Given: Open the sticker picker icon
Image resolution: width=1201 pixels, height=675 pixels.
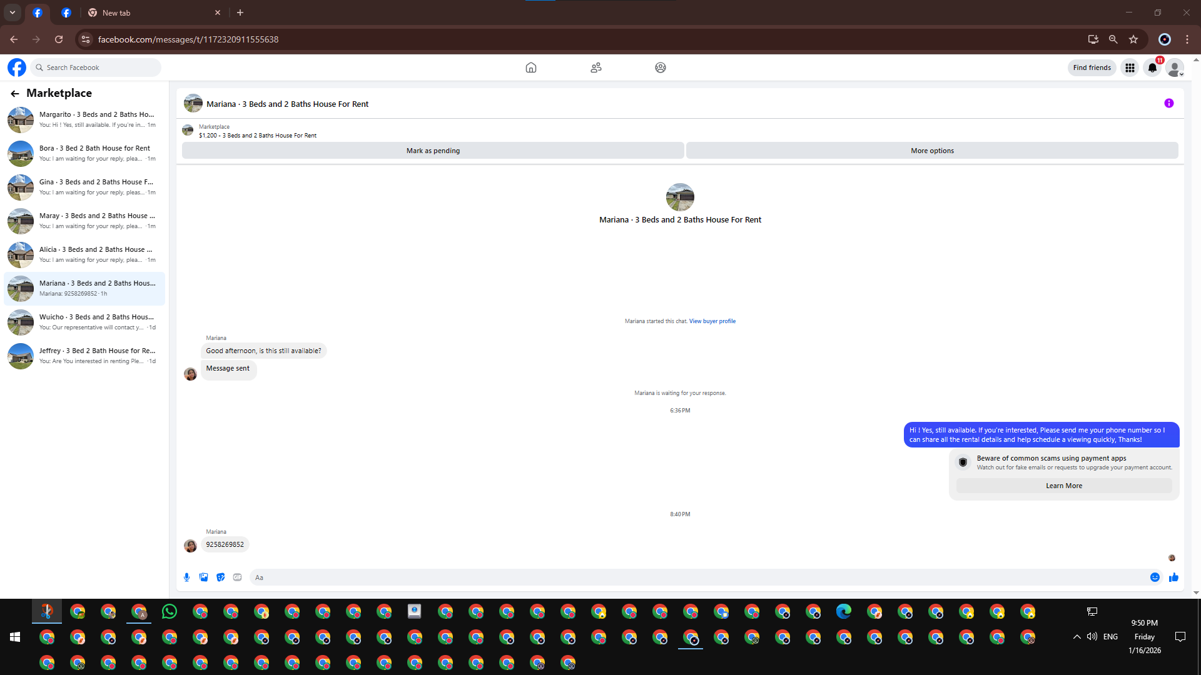Looking at the screenshot, I should pyautogui.click(x=220, y=577).
